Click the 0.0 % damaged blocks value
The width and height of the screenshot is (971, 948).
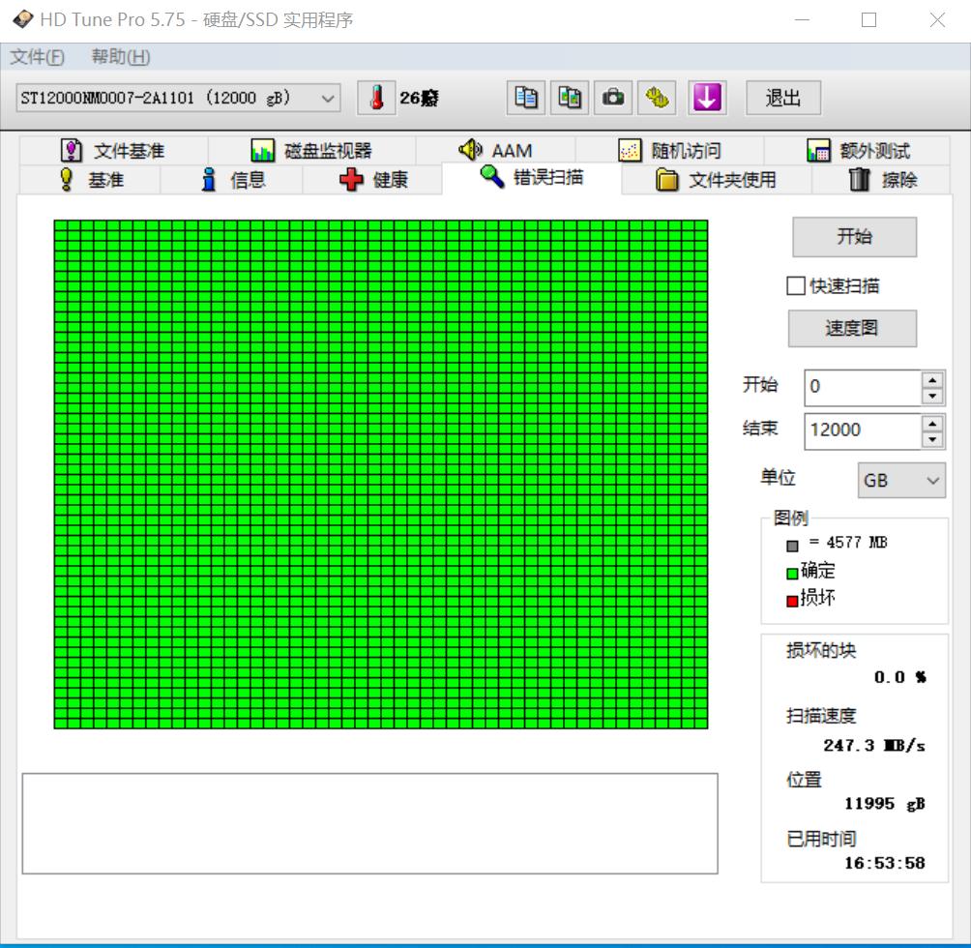pyautogui.click(x=900, y=677)
